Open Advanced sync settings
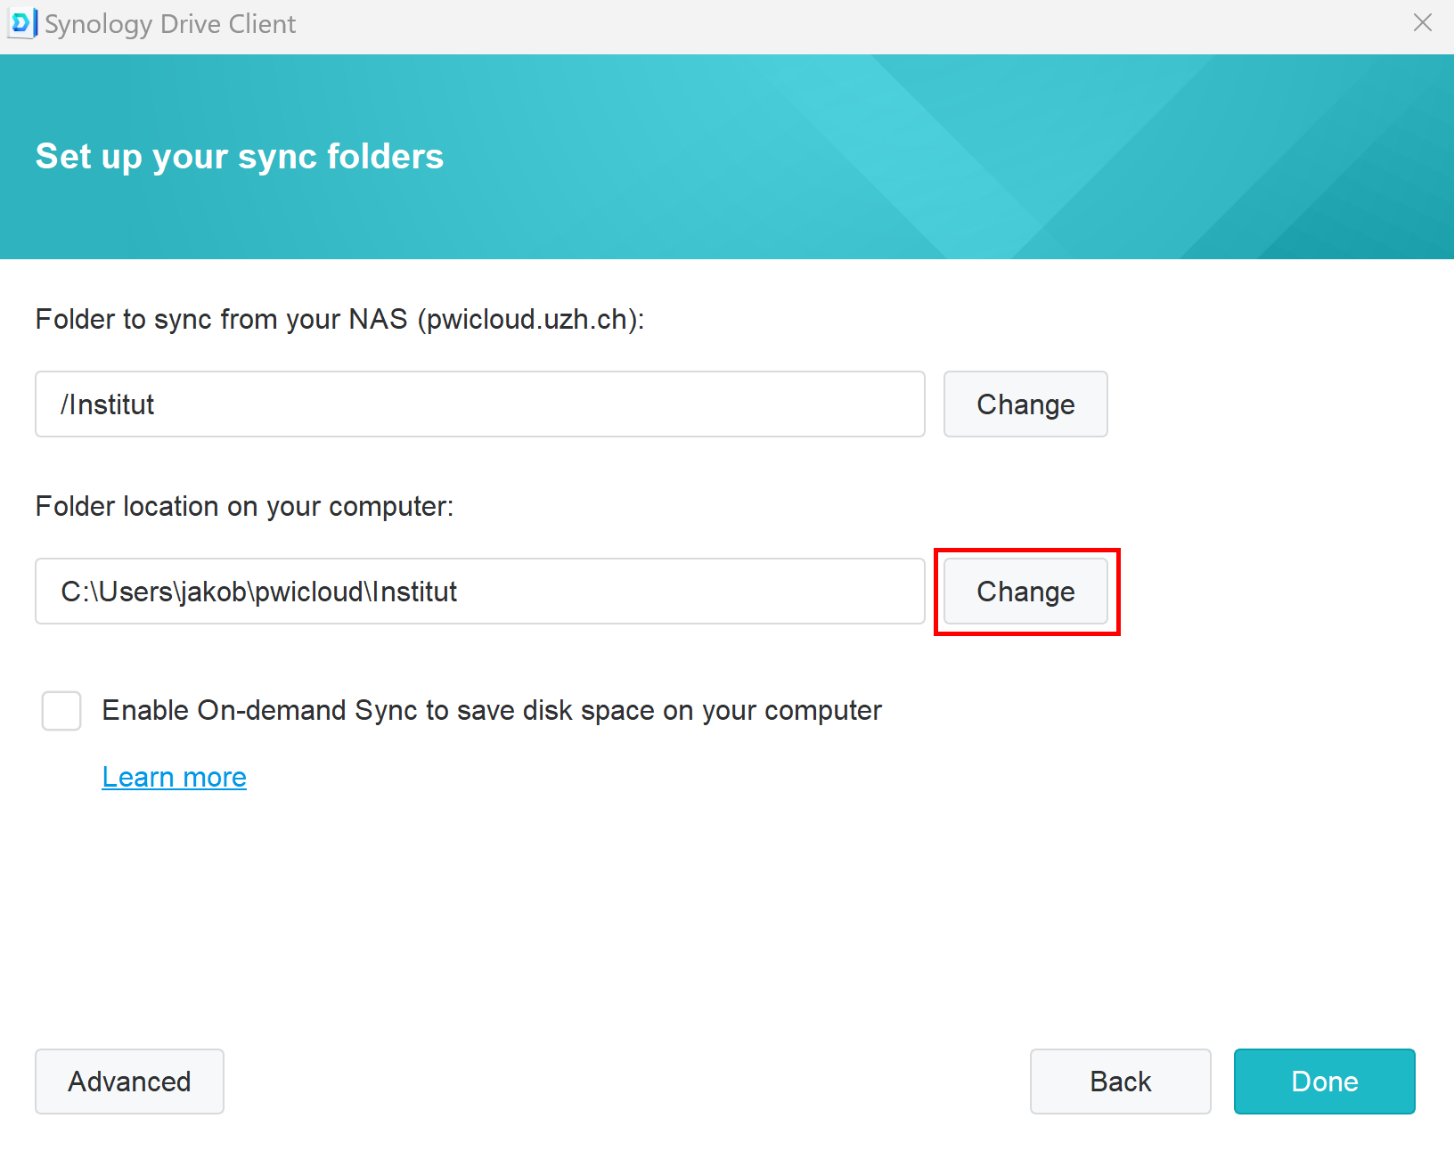Screen dimensions: 1454x1151 [129, 1082]
